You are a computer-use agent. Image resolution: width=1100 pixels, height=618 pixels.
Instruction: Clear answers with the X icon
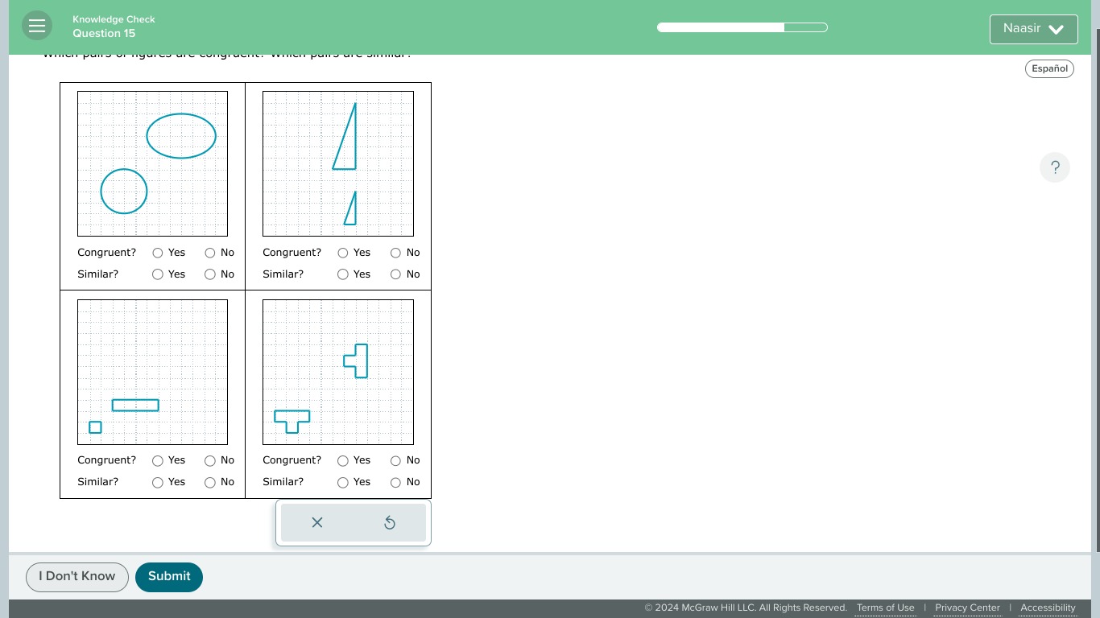click(317, 523)
